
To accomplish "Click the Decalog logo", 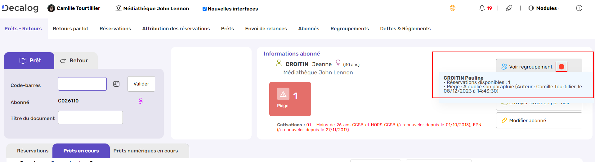I will click(20, 8).
